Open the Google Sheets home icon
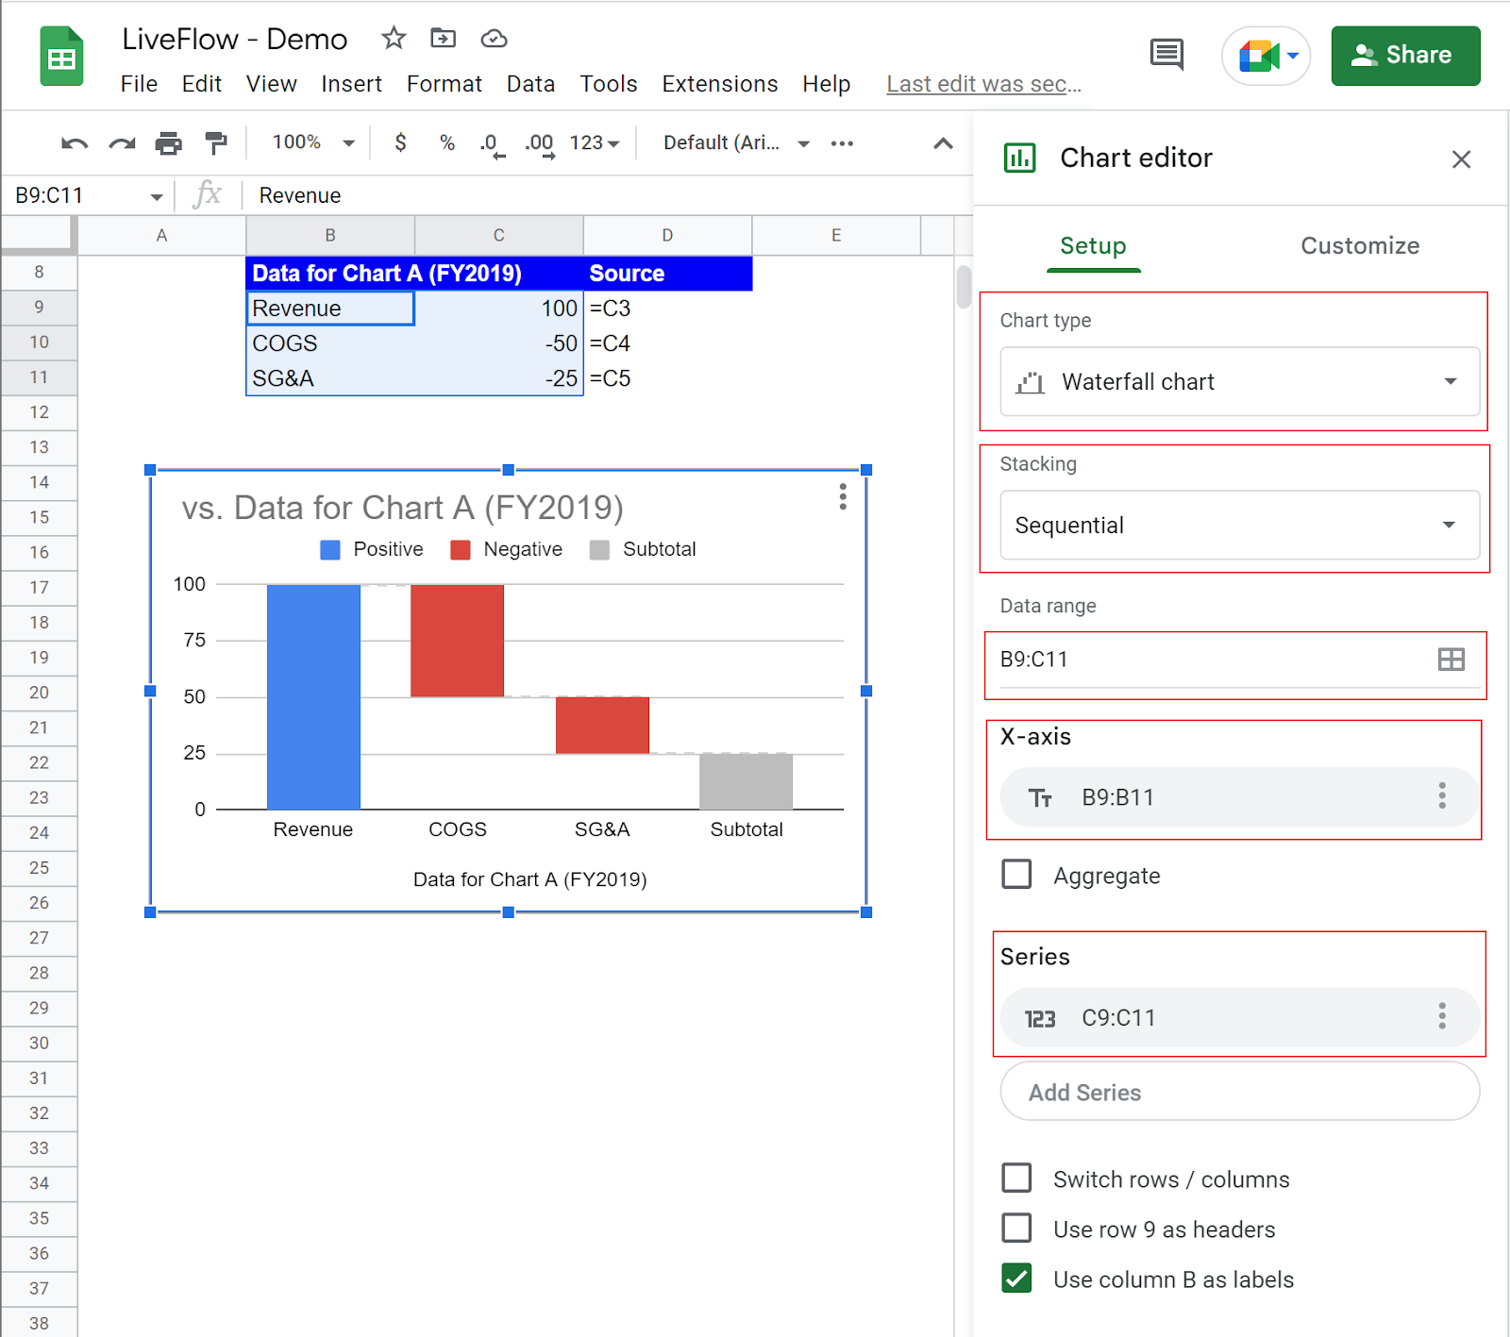Viewport: 1510px width, 1337px height. (61, 57)
